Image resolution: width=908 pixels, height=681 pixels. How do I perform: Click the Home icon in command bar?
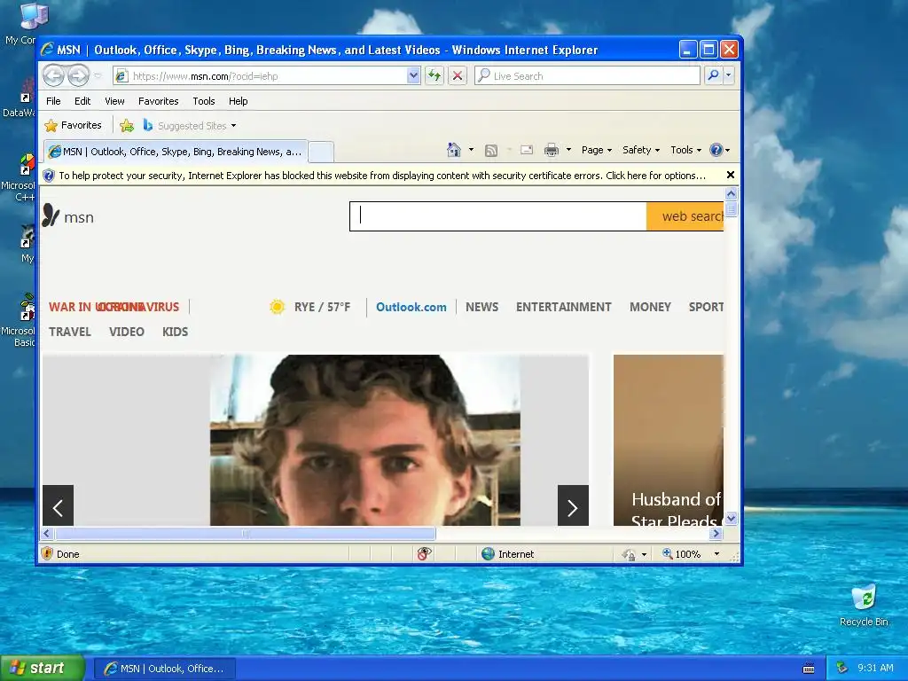(x=454, y=150)
